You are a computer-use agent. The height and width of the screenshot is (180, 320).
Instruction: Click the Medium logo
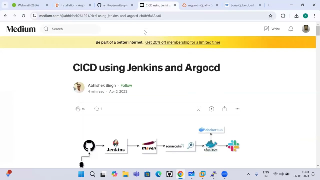(x=21, y=29)
